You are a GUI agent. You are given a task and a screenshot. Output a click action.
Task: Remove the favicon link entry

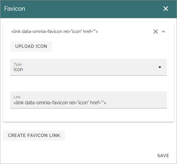coord(156,31)
